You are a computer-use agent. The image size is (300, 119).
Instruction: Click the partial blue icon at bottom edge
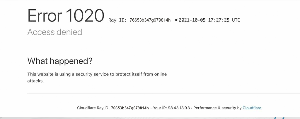(x=280, y=117)
